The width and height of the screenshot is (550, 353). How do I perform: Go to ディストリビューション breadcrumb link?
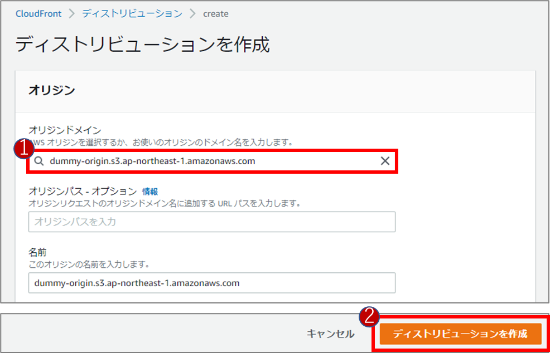point(132,14)
